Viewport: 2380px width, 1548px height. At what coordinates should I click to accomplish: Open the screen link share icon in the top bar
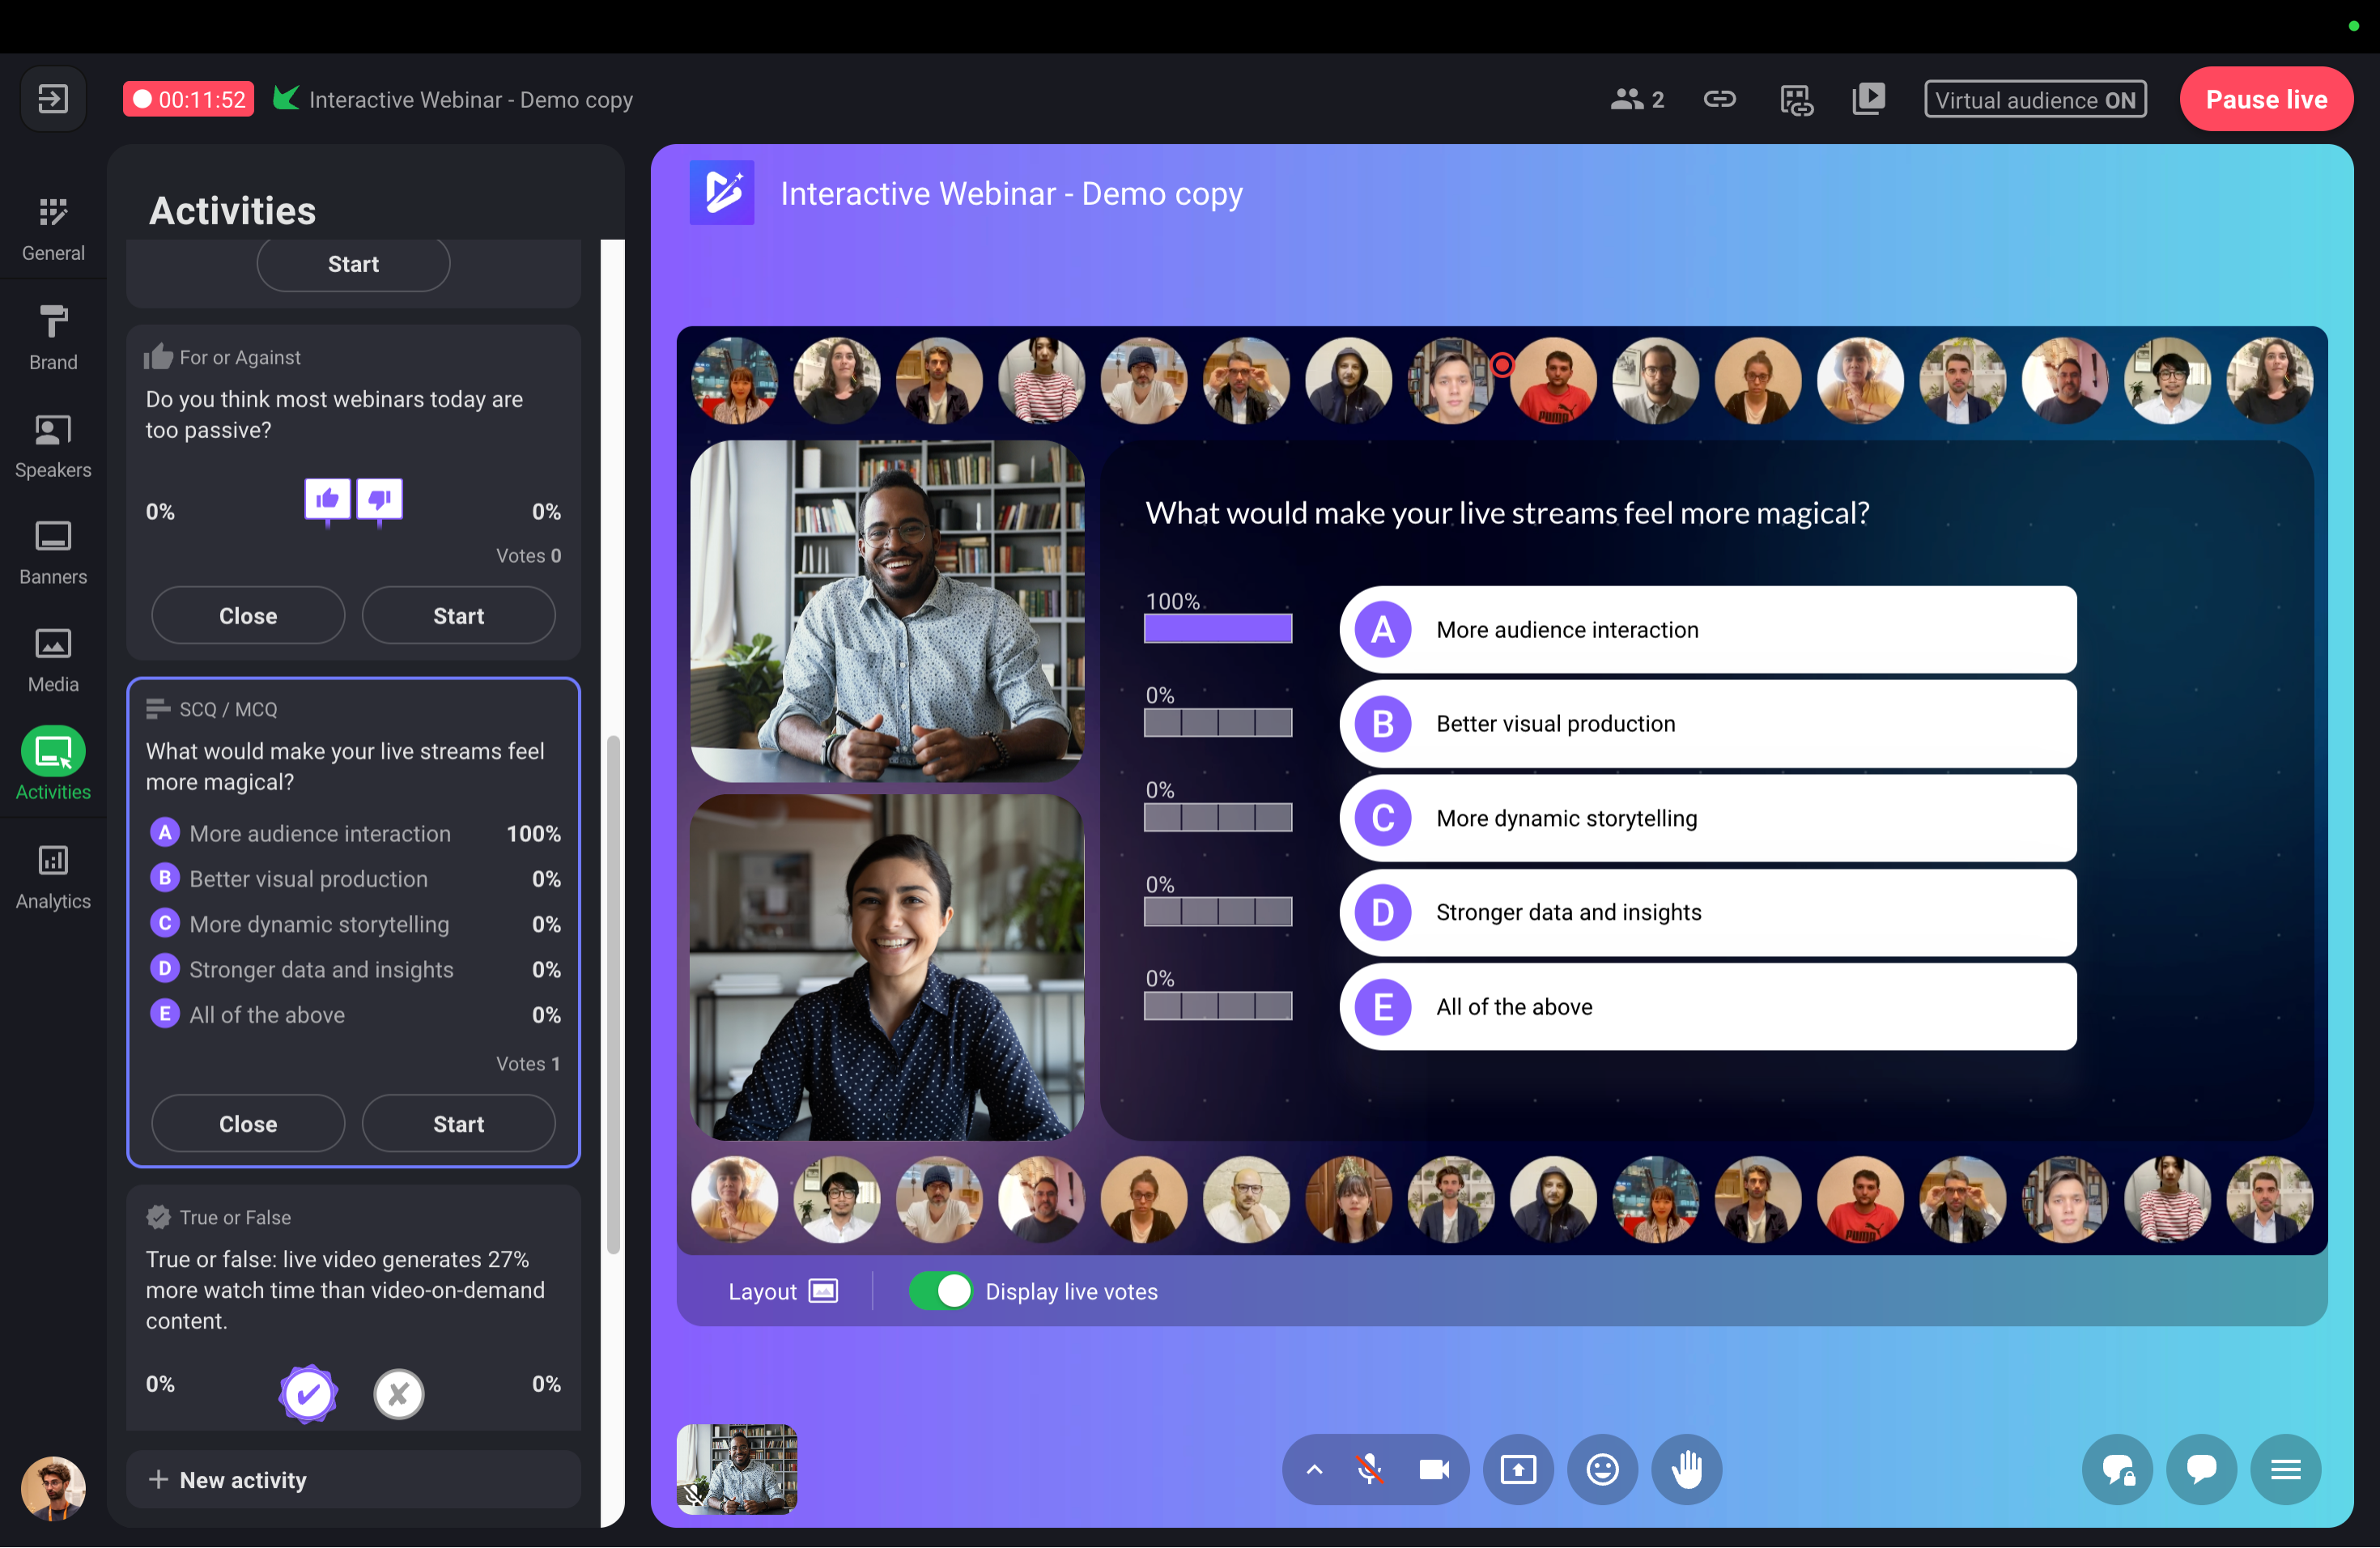1796,99
